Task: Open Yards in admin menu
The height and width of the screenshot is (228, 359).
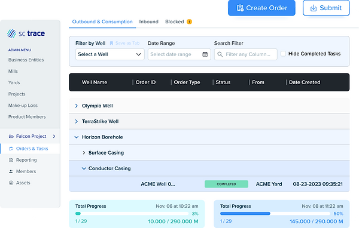Action: (x=14, y=83)
